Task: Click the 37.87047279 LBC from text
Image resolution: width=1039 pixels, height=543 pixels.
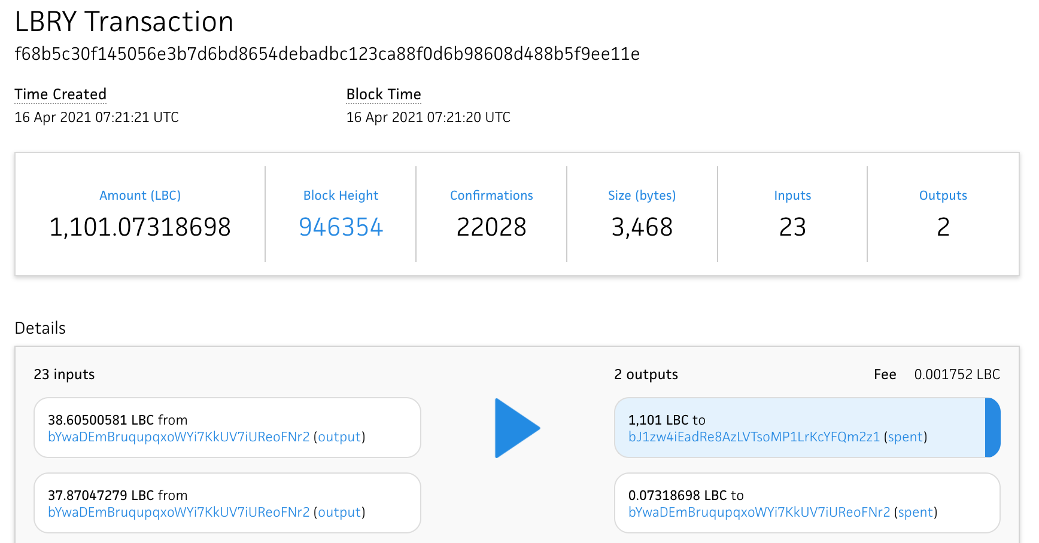Action: [x=117, y=496]
